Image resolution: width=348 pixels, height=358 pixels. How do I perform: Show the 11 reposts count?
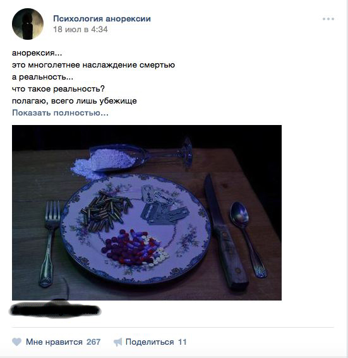(183, 342)
